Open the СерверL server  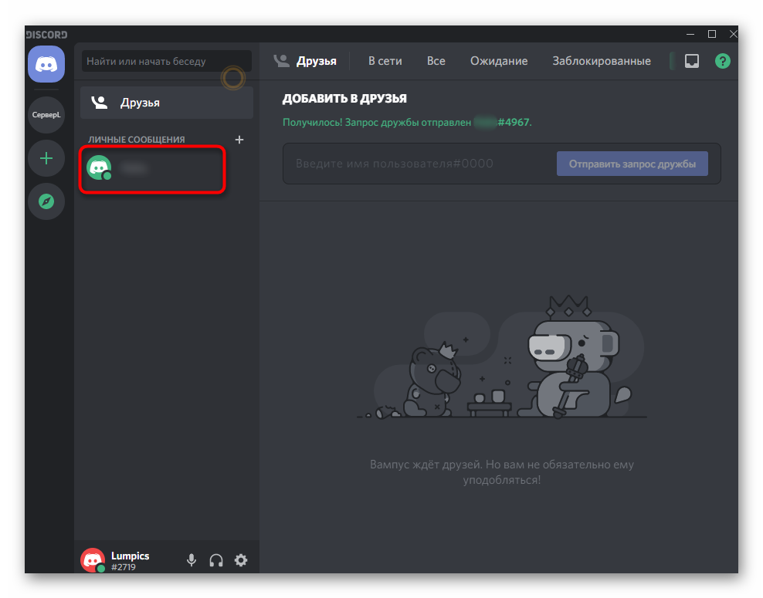[46, 115]
